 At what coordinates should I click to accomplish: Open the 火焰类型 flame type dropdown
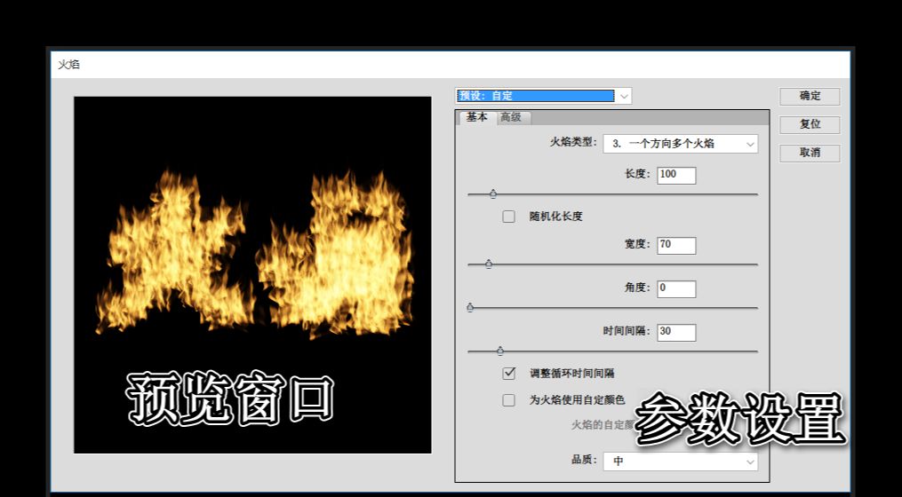click(680, 144)
